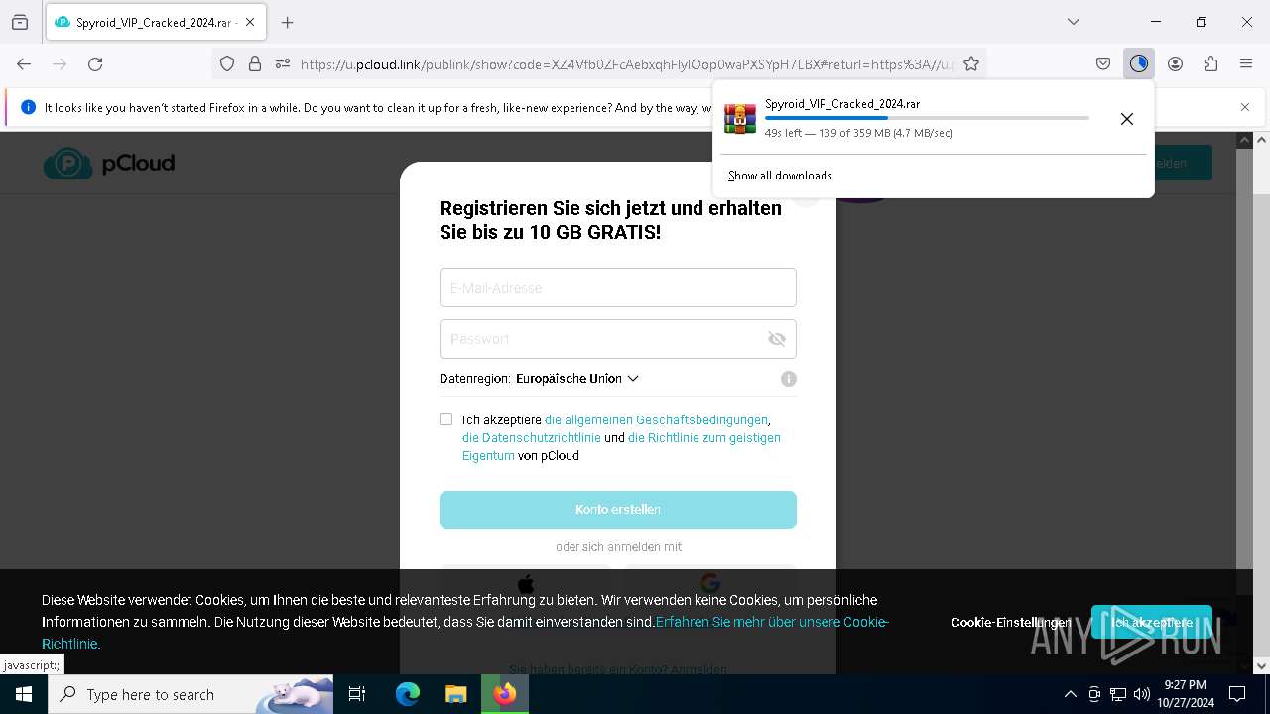Open Firefox application hamburger menu
The image size is (1270, 714).
tap(1246, 63)
